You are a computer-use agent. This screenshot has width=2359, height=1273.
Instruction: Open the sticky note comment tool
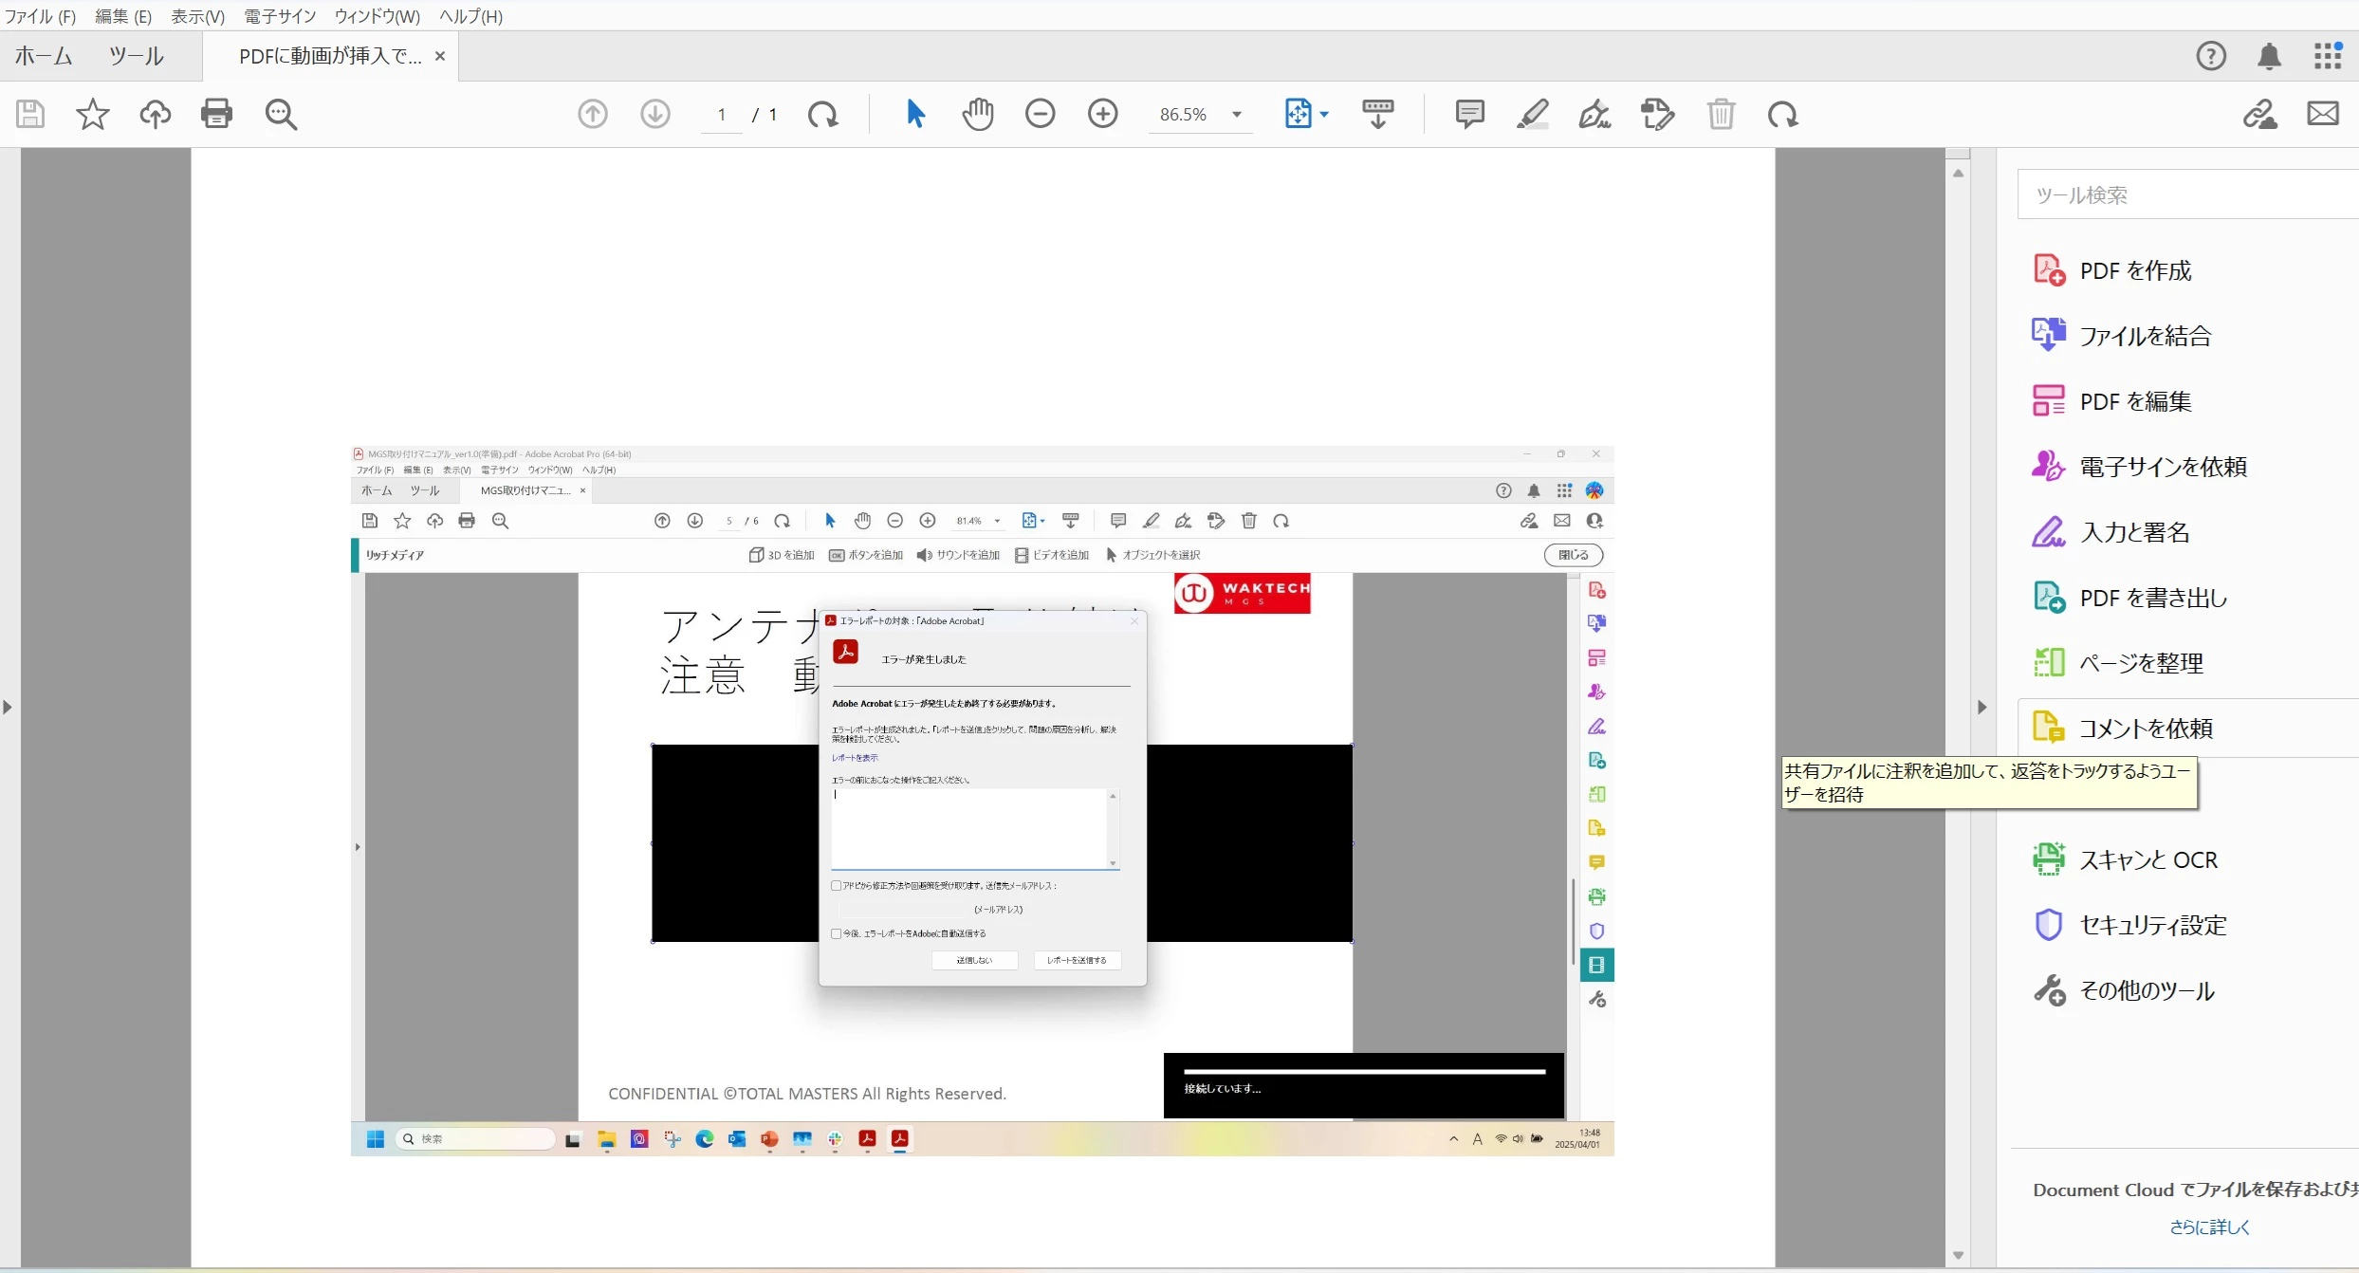1469,114
